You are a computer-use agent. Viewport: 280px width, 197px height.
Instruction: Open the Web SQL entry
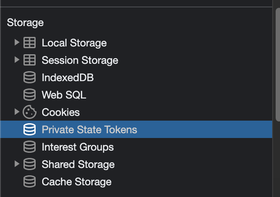tap(63, 95)
